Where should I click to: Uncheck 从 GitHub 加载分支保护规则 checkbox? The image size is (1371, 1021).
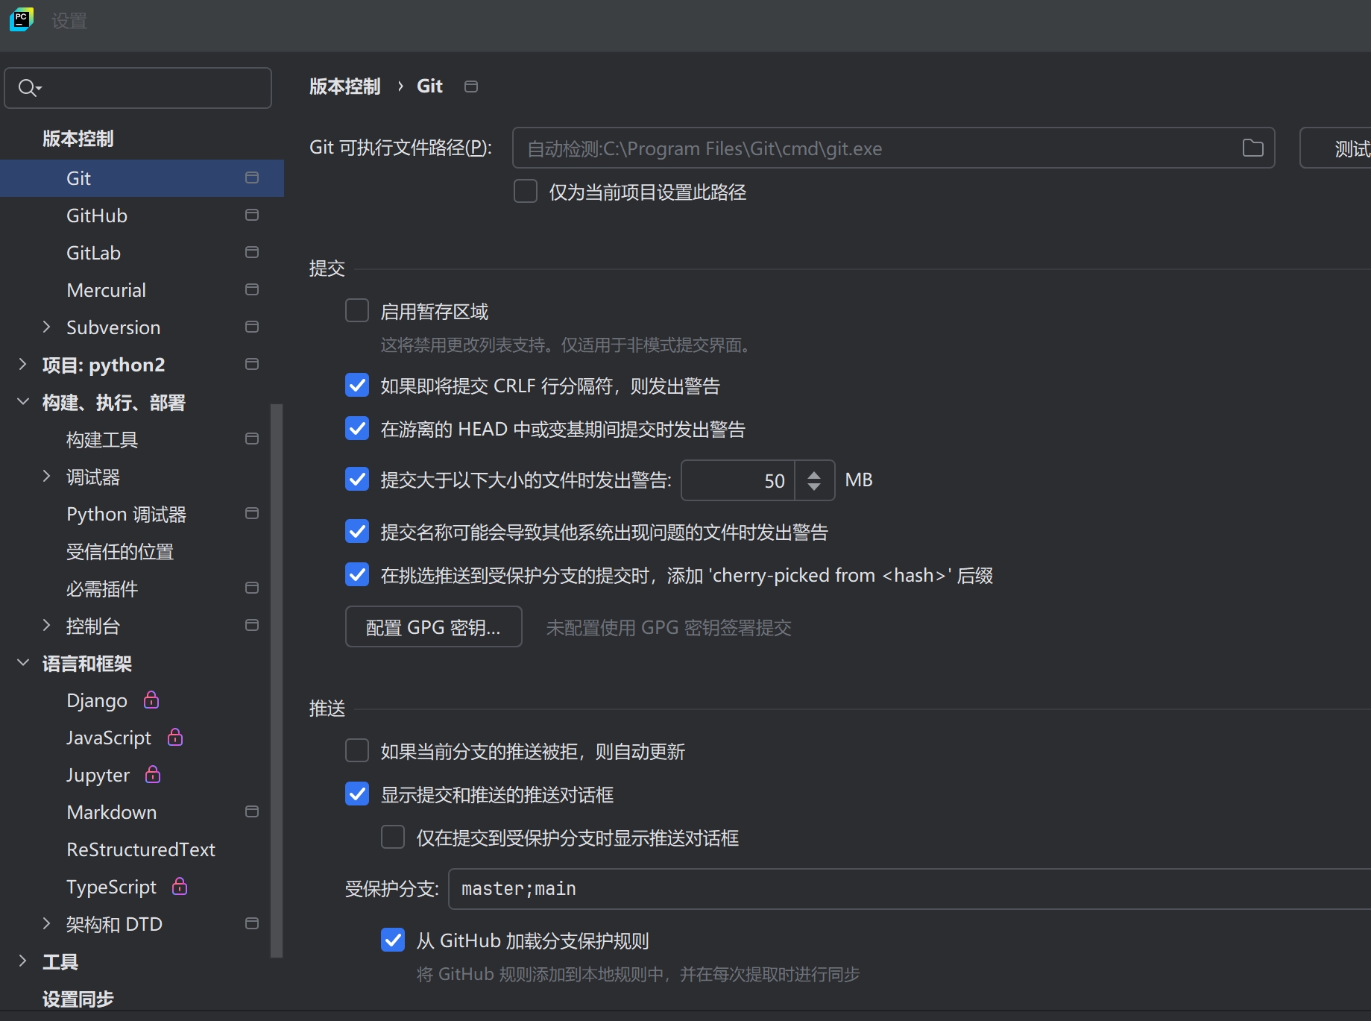tap(393, 940)
